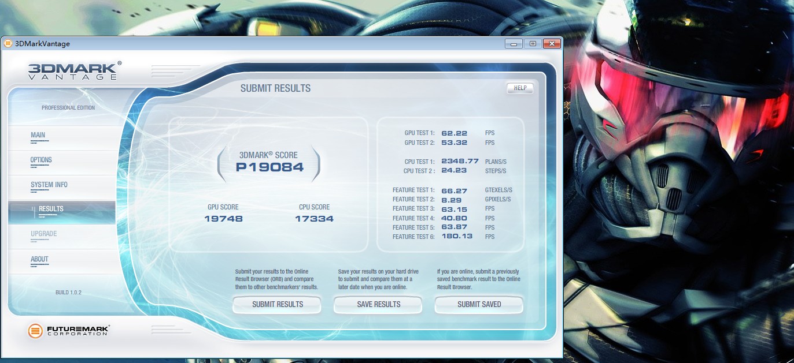Click the CPU TEST 1 label
The width and height of the screenshot is (794, 363).
419,162
